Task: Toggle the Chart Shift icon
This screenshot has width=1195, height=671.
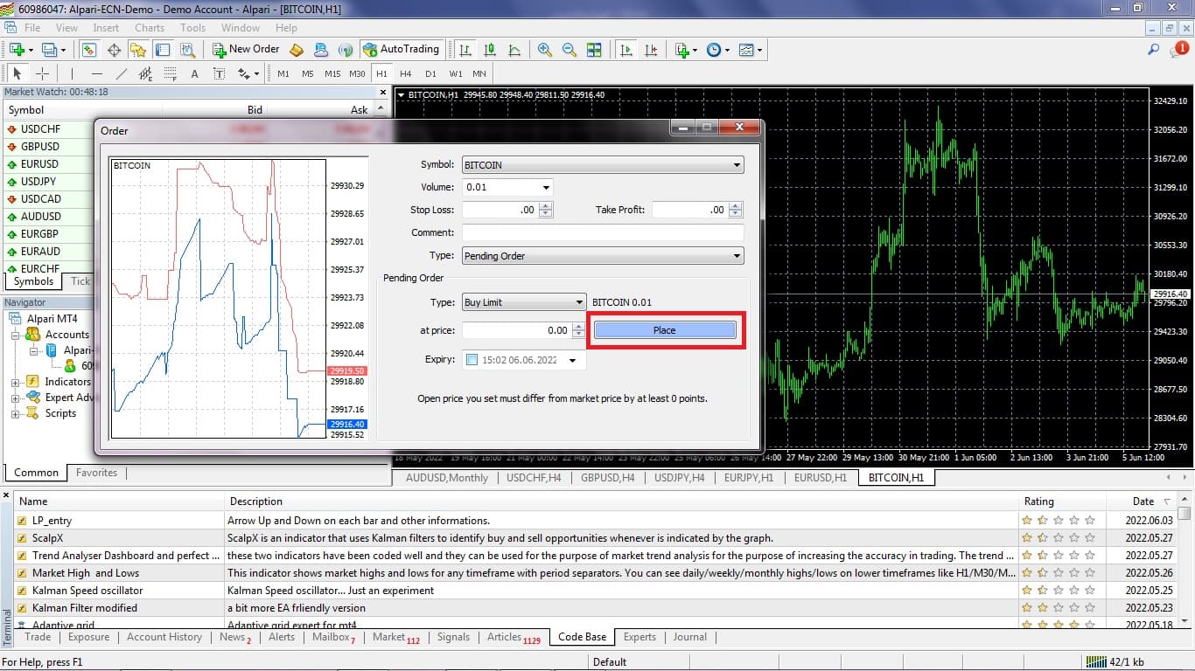Action: [650, 50]
